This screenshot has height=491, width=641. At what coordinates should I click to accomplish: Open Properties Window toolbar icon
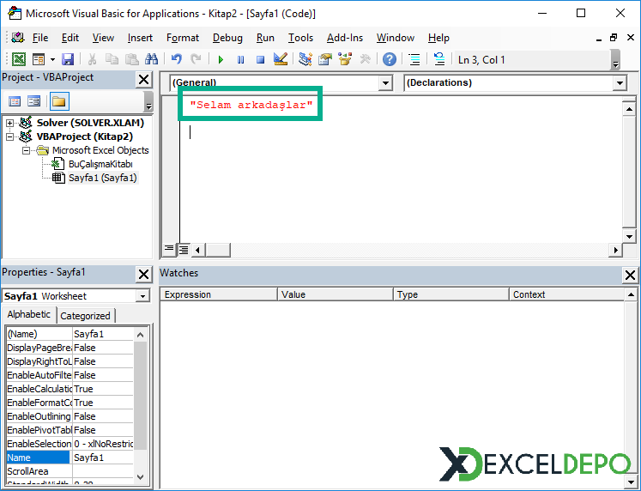tap(325, 60)
